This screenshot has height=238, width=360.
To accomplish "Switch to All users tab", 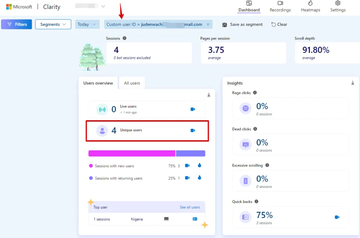I will 132,83.
